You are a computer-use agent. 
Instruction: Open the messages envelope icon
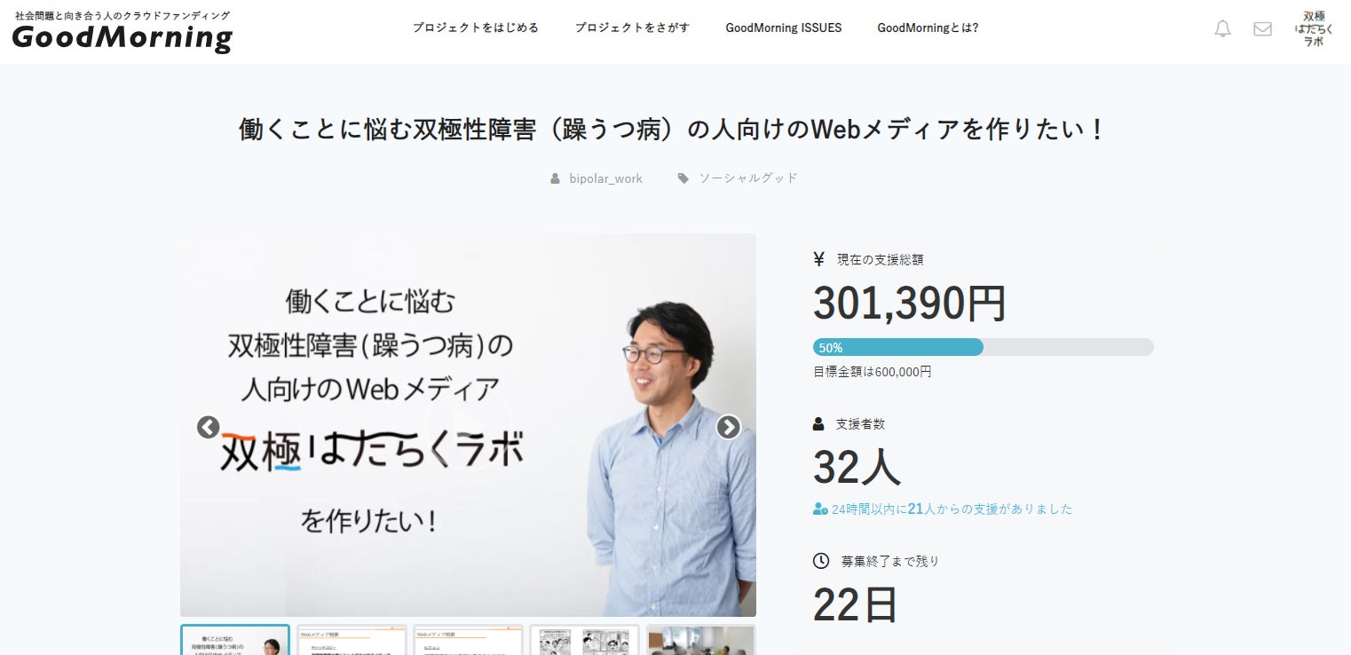coord(1262,28)
